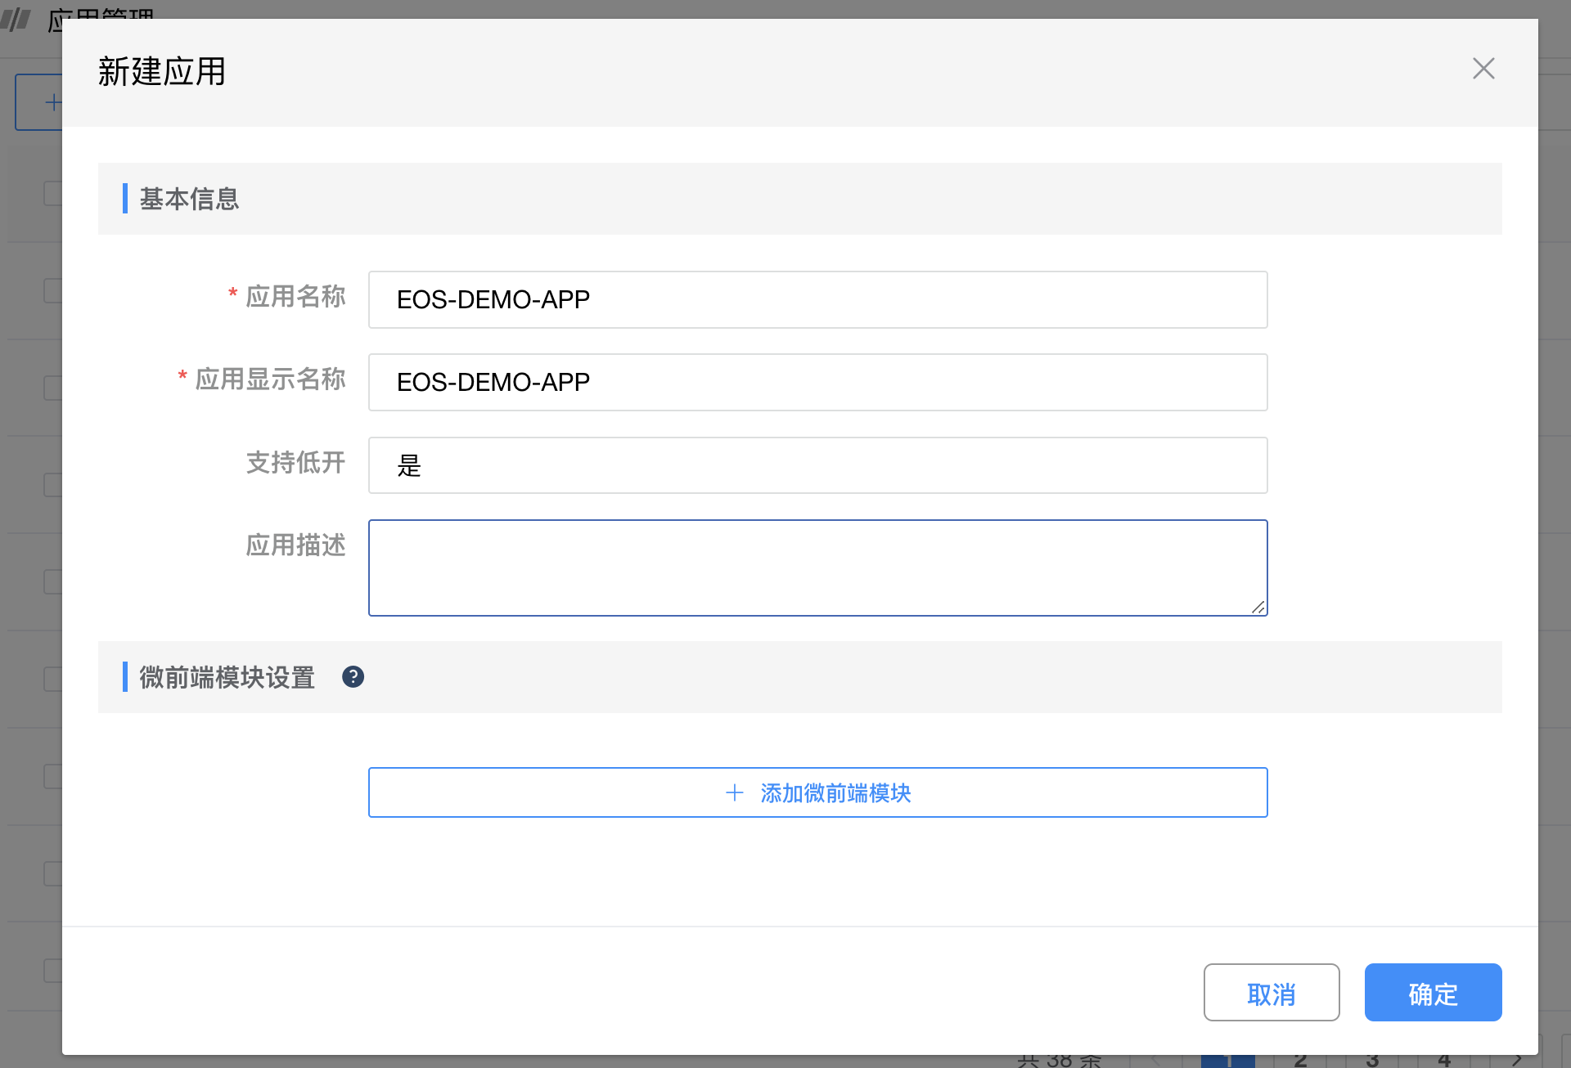The width and height of the screenshot is (1571, 1068).
Task: Confirm with the 确定 button
Action: [1432, 992]
